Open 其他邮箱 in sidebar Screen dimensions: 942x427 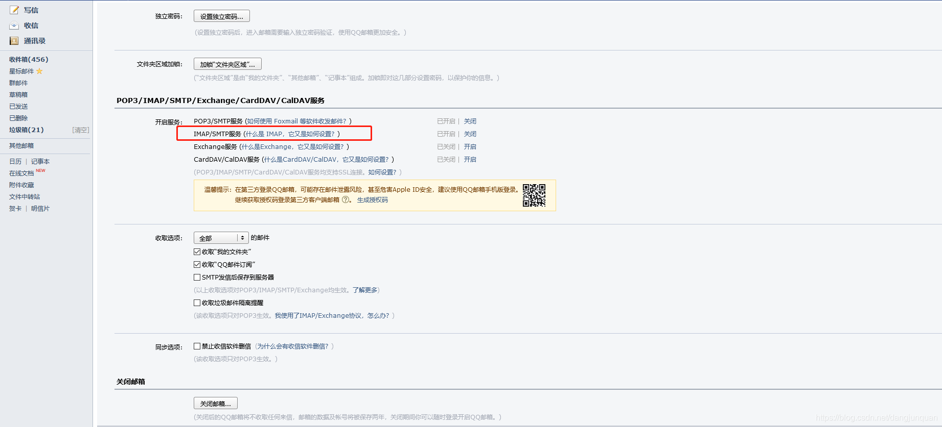(21, 146)
